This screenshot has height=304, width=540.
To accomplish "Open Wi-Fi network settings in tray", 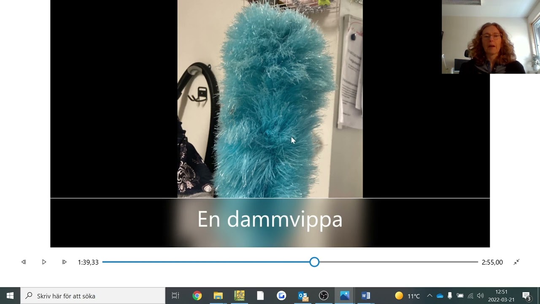I will pos(470,296).
